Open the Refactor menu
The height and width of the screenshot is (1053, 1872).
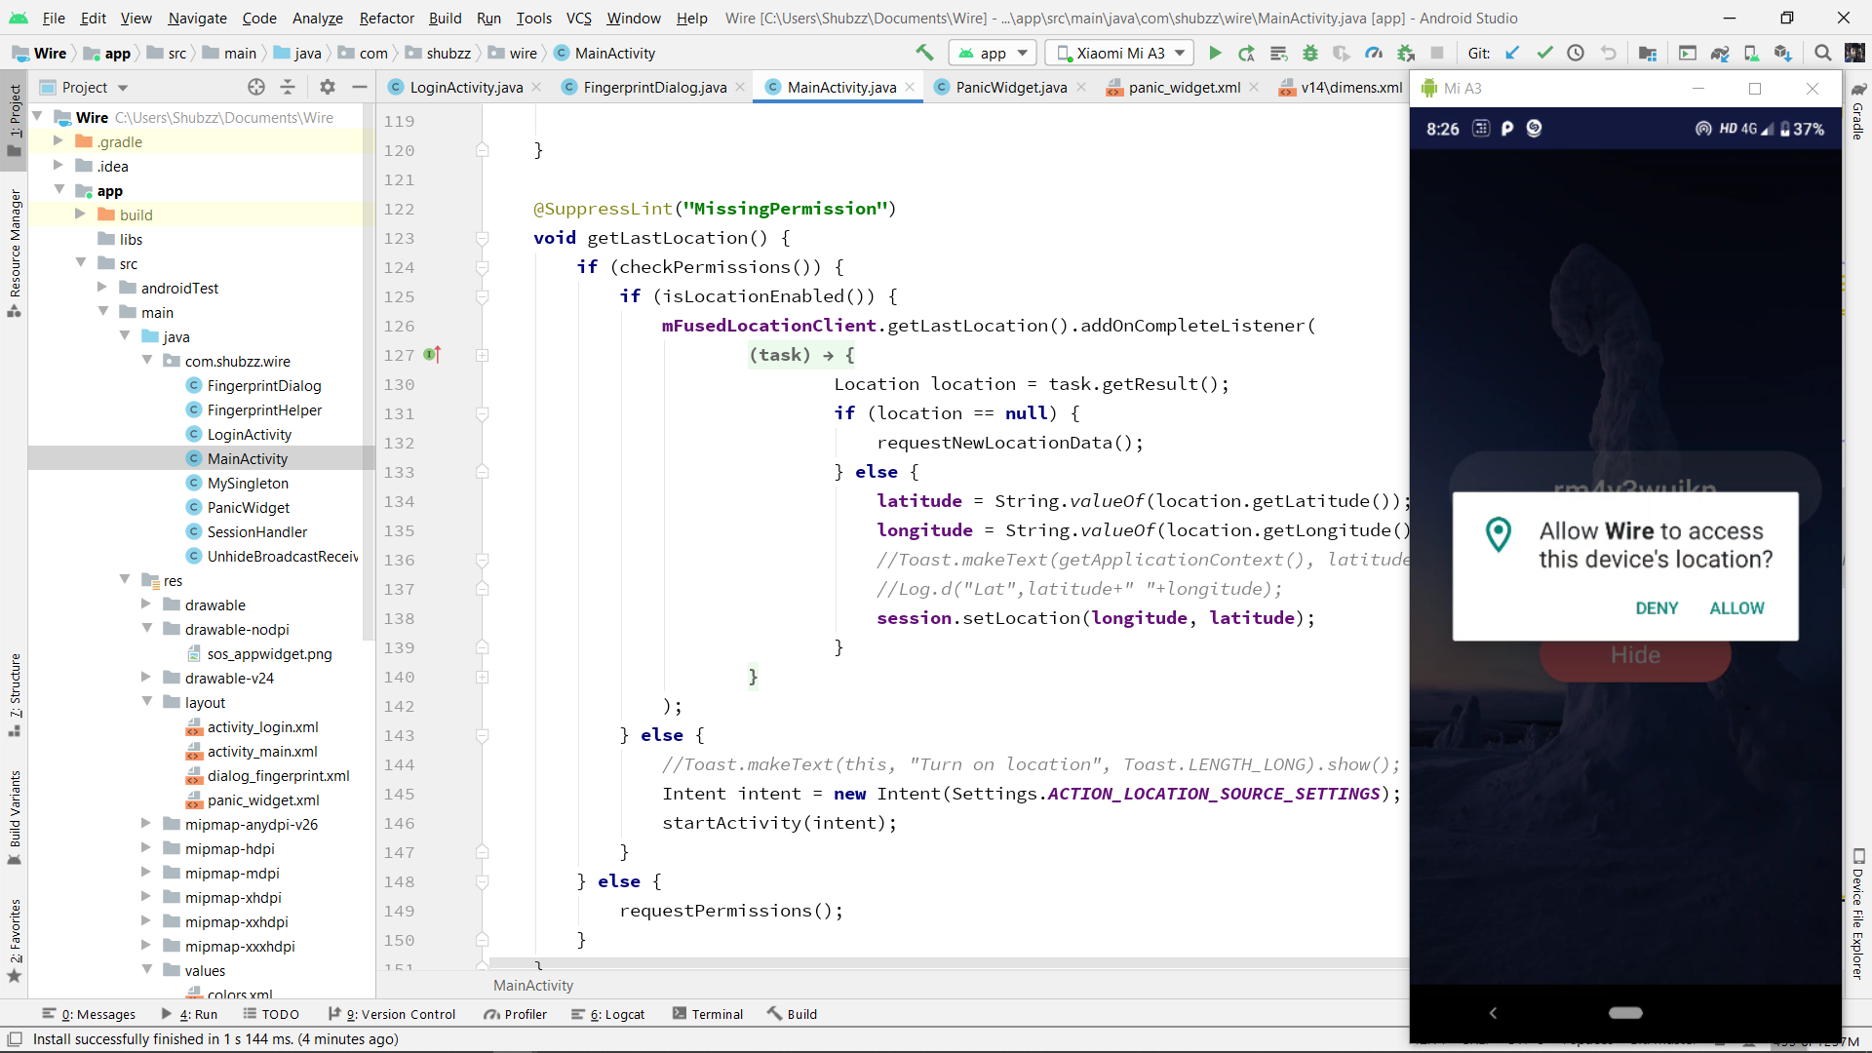tap(386, 18)
